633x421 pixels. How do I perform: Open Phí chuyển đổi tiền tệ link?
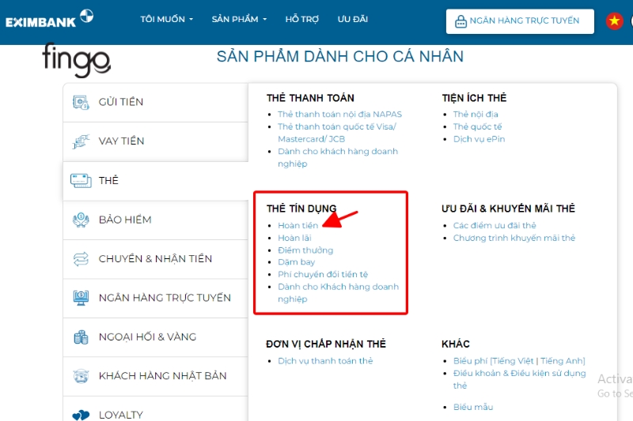[323, 274]
